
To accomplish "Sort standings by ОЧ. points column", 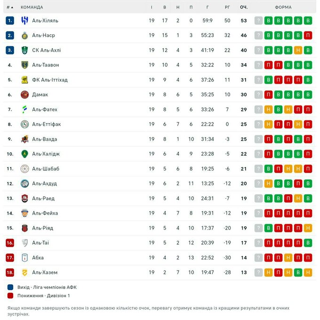I will click(244, 7).
